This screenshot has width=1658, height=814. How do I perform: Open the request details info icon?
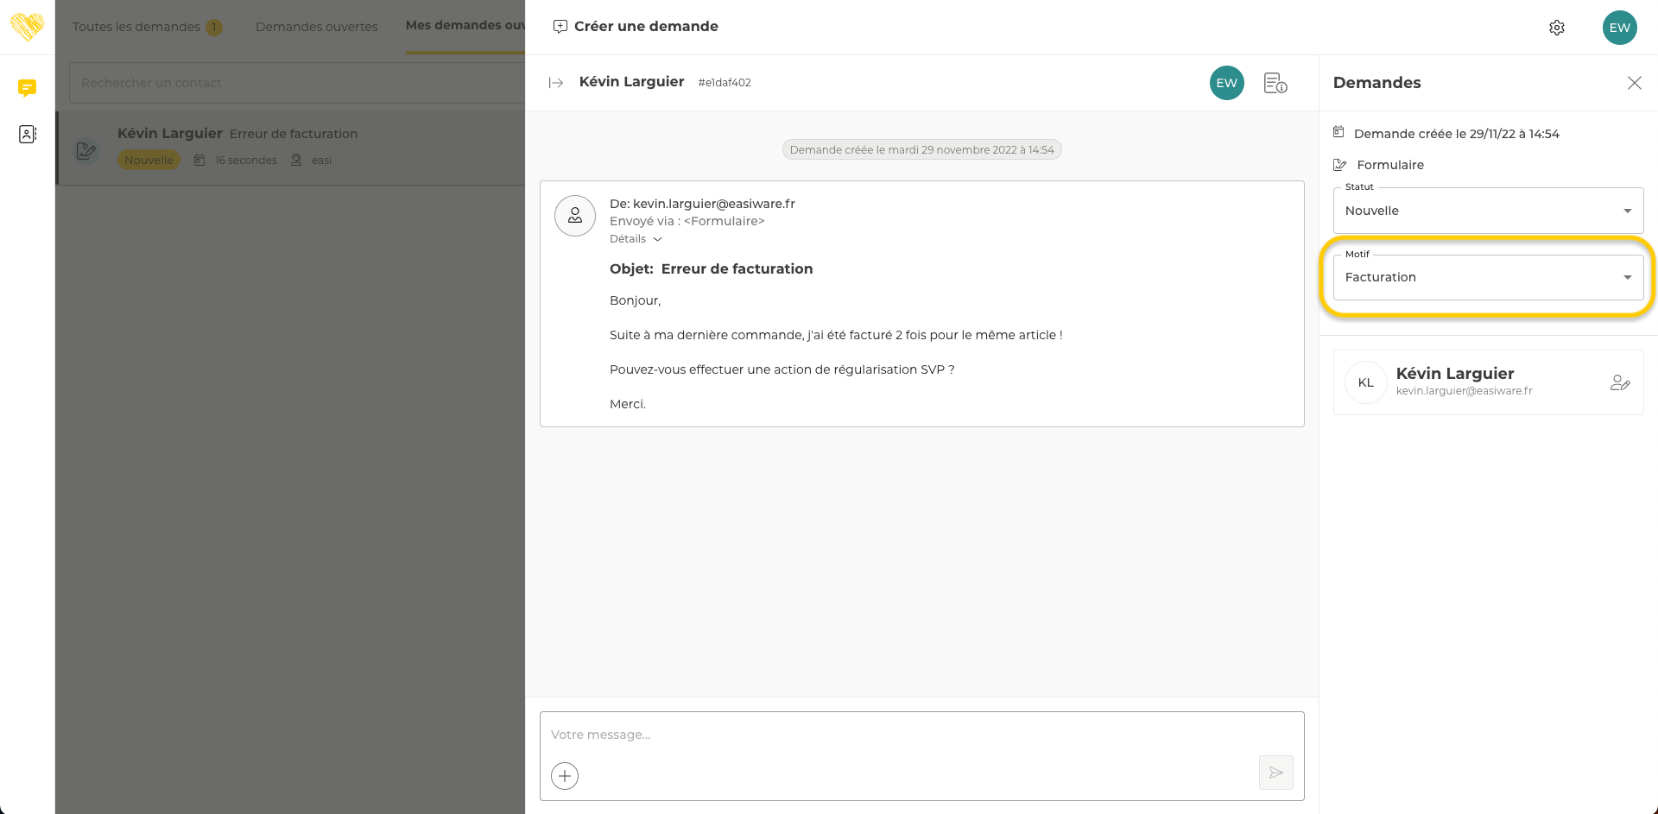[1275, 83]
